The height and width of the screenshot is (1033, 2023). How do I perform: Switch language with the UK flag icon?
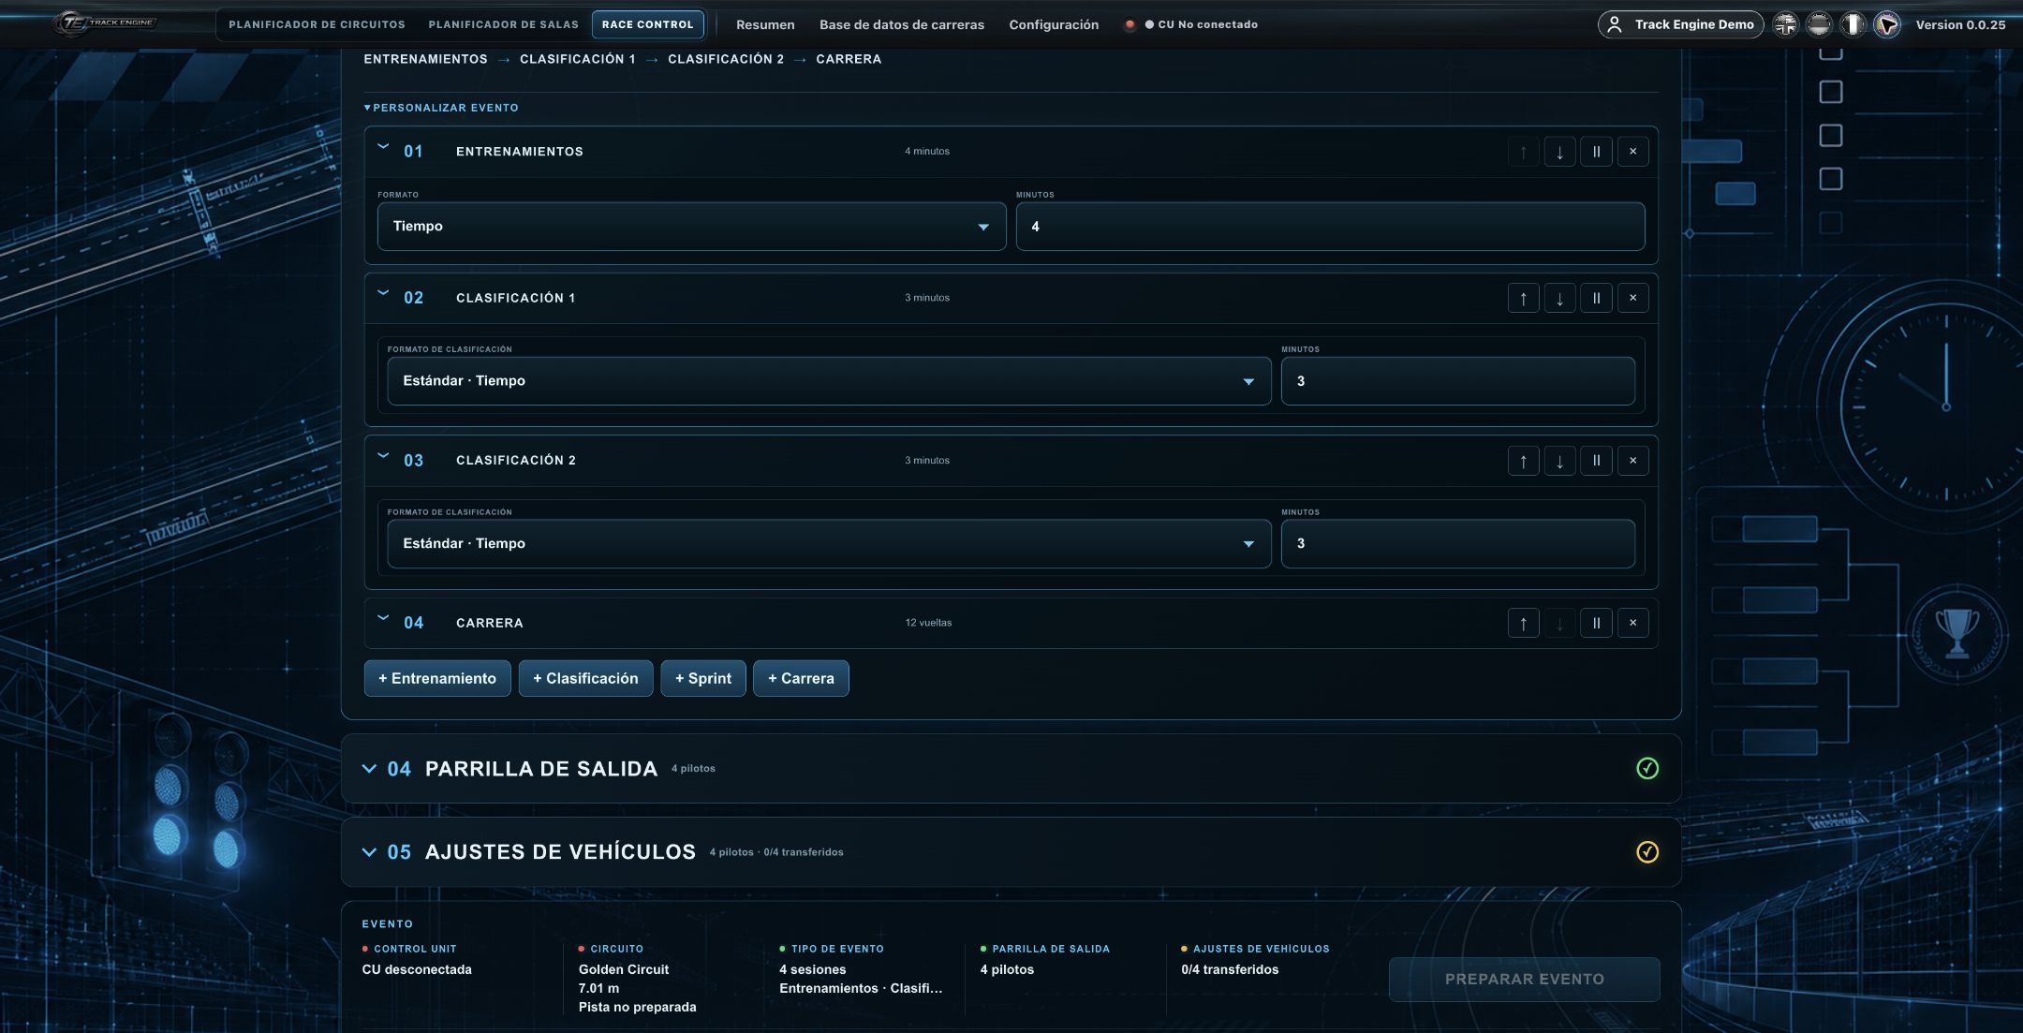pyautogui.click(x=1786, y=24)
